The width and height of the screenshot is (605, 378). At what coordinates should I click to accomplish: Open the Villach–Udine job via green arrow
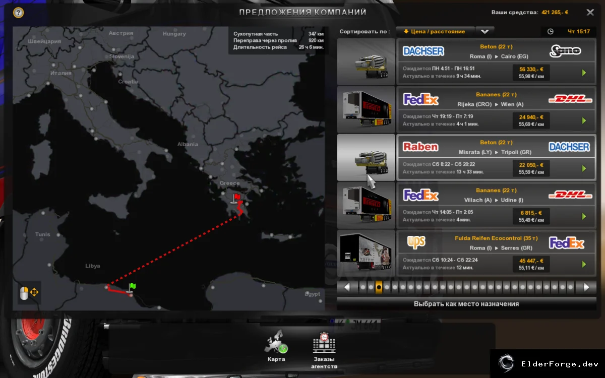pos(584,216)
